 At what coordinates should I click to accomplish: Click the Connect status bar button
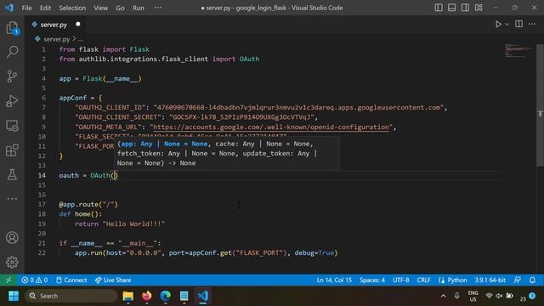tap(71, 280)
